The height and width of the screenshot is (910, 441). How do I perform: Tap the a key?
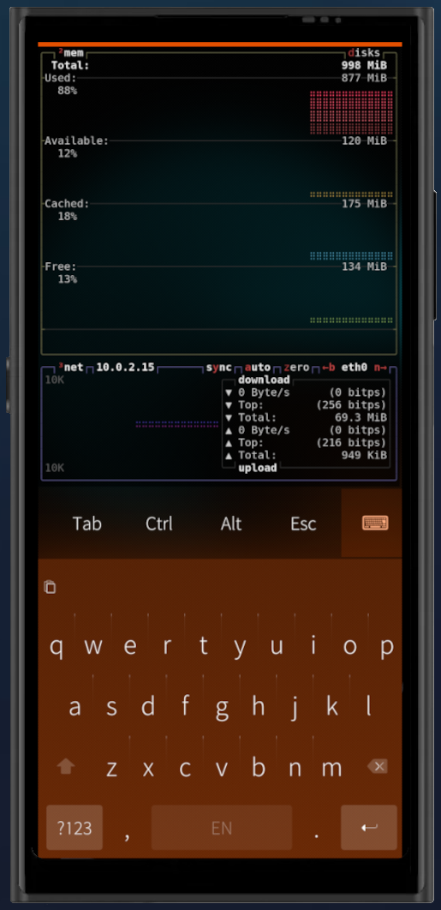pyautogui.click(x=74, y=707)
